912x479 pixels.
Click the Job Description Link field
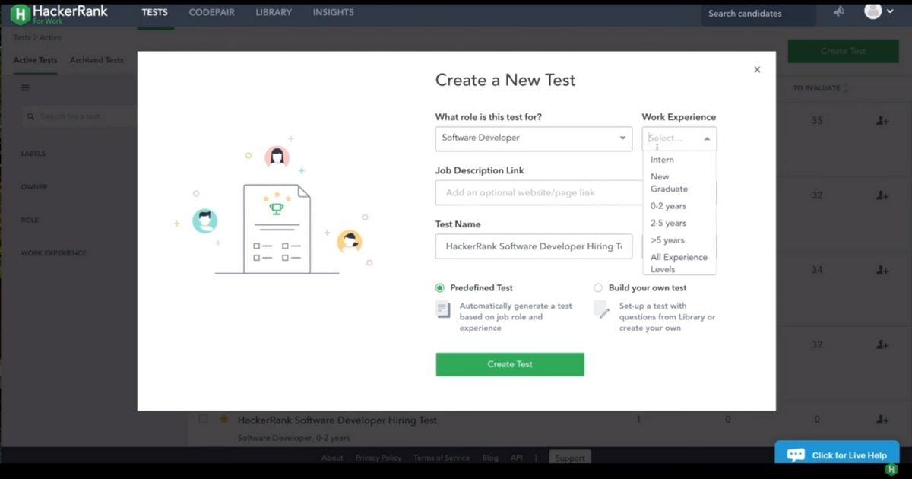(x=539, y=192)
